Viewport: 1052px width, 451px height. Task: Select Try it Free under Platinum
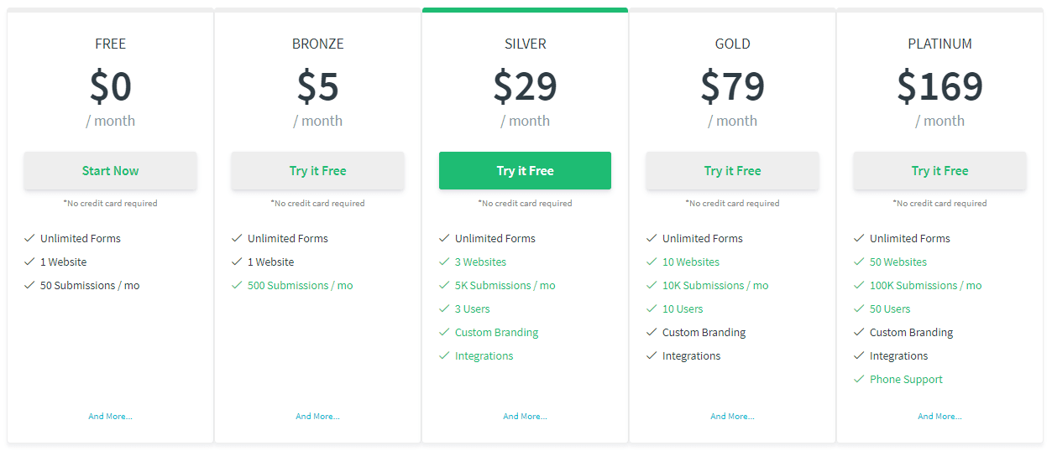click(x=939, y=171)
